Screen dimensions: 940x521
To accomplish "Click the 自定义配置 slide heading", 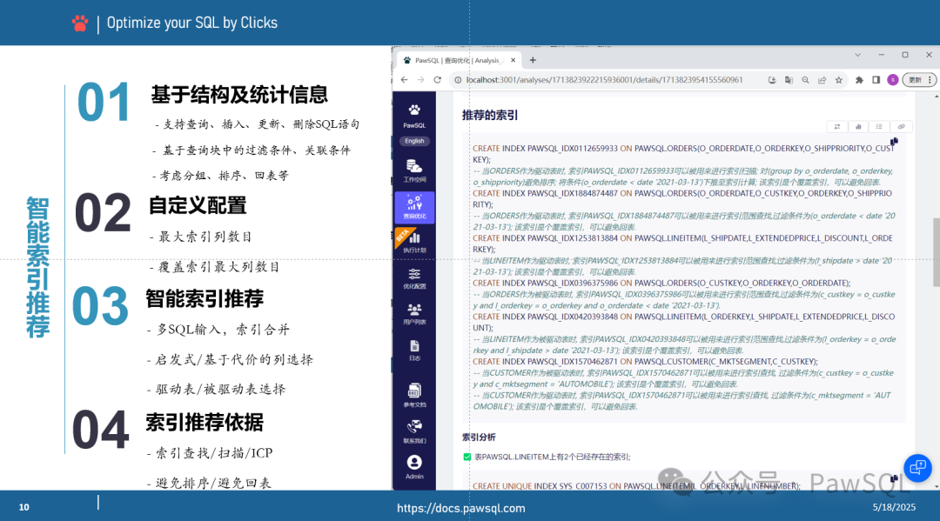I will point(198,205).
